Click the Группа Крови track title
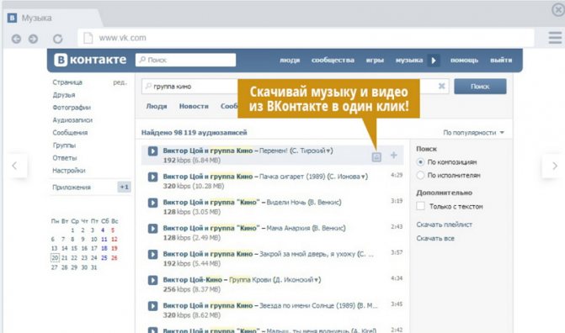The image size is (565, 333). tap(249, 280)
